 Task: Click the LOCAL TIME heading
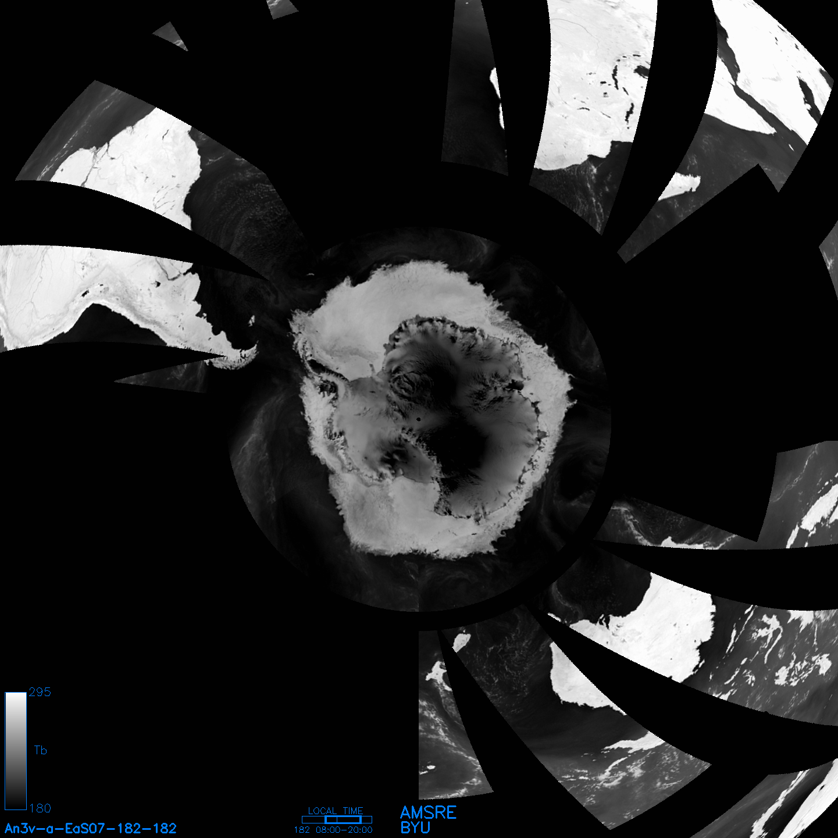pyautogui.click(x=336, y=811)
